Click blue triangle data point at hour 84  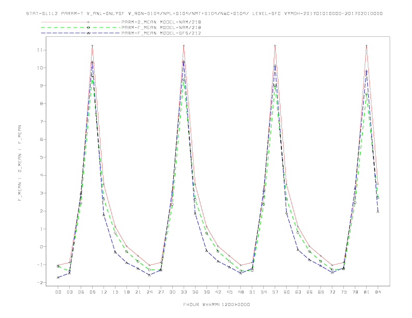click(378, 211)
